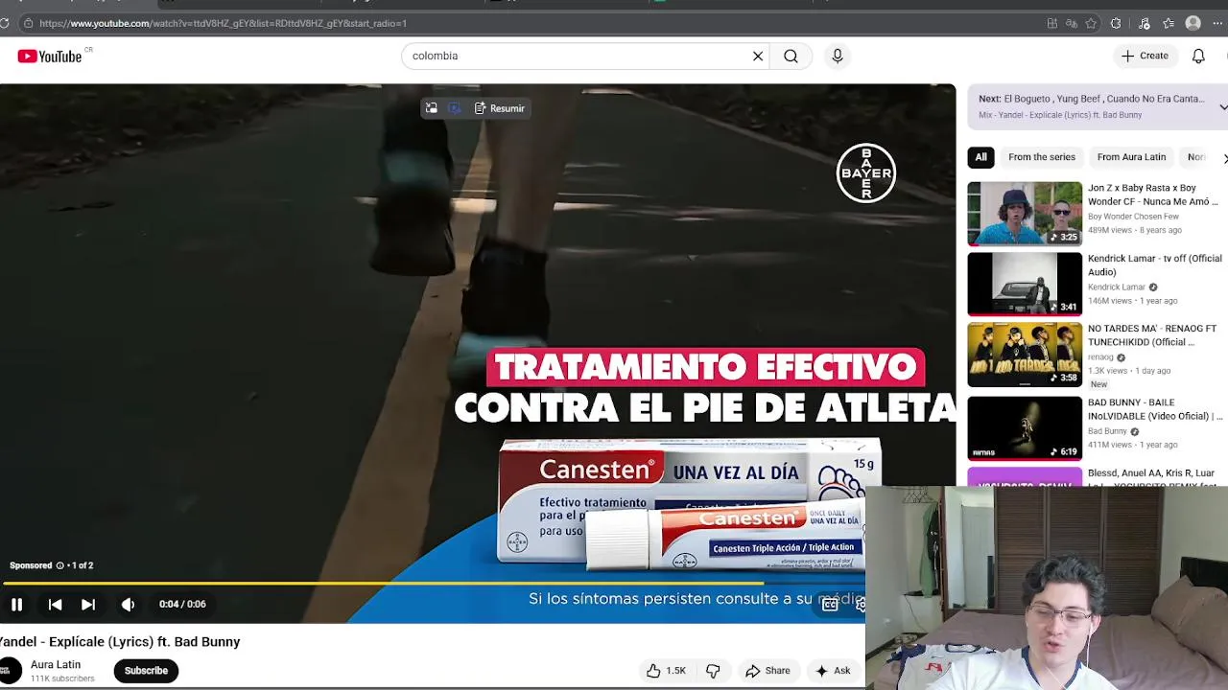Open the browser favorites list icon
1228x690 pixels.
(x=1169, y=23)
